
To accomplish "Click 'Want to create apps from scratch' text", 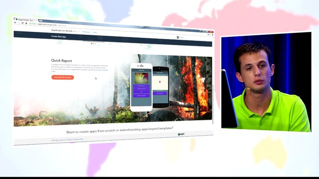I will [x=120, y=130].
